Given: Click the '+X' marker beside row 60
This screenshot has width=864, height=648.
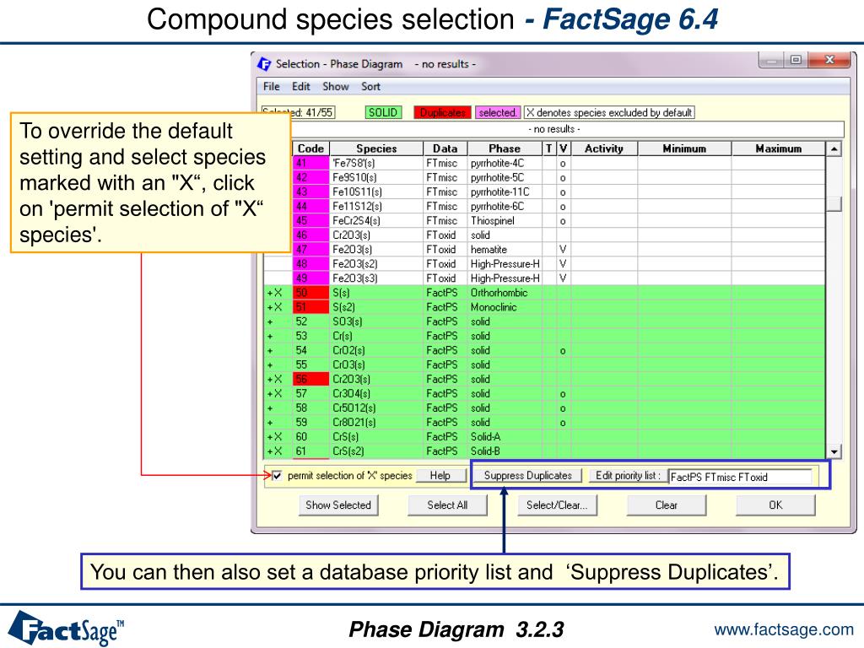Looking at the screenshot, I should tap(274, 437).
